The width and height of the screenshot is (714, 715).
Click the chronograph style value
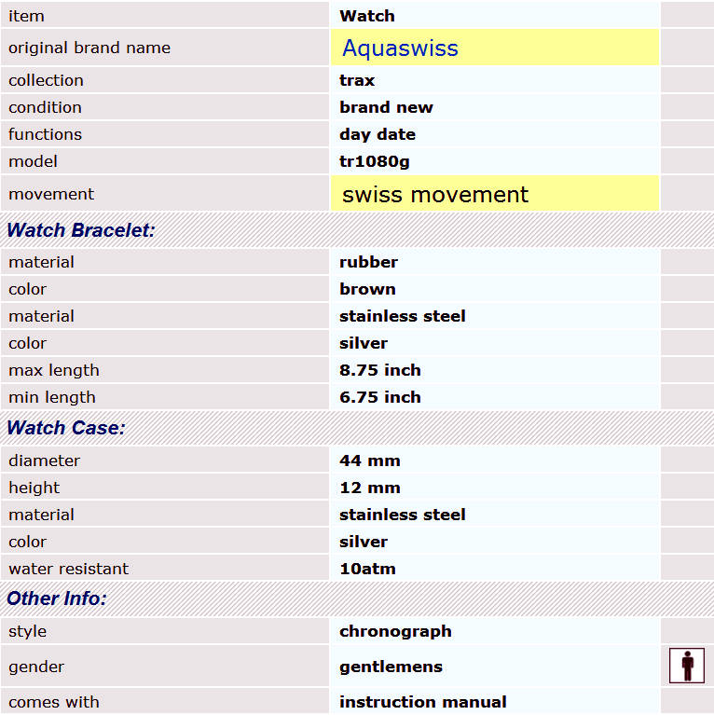395,631
